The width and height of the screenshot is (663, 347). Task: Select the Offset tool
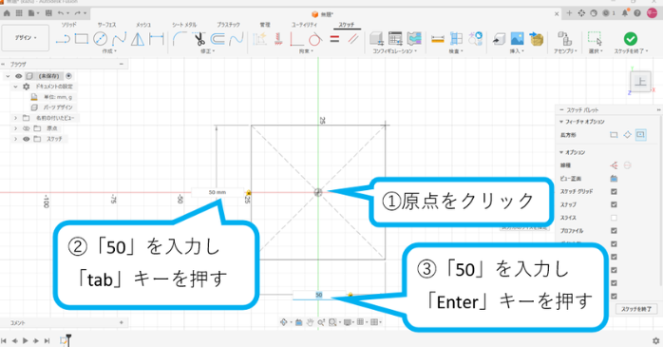[x=218, y=39]
